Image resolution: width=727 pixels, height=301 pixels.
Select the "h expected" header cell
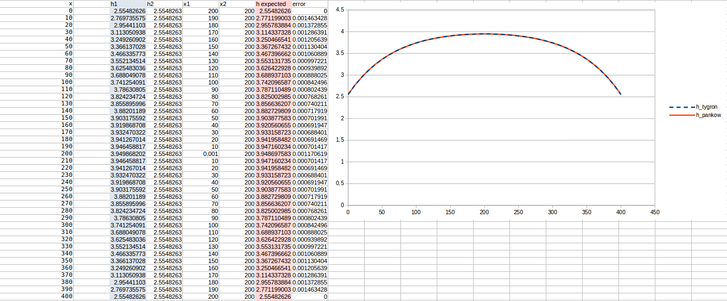coord(273,4)
